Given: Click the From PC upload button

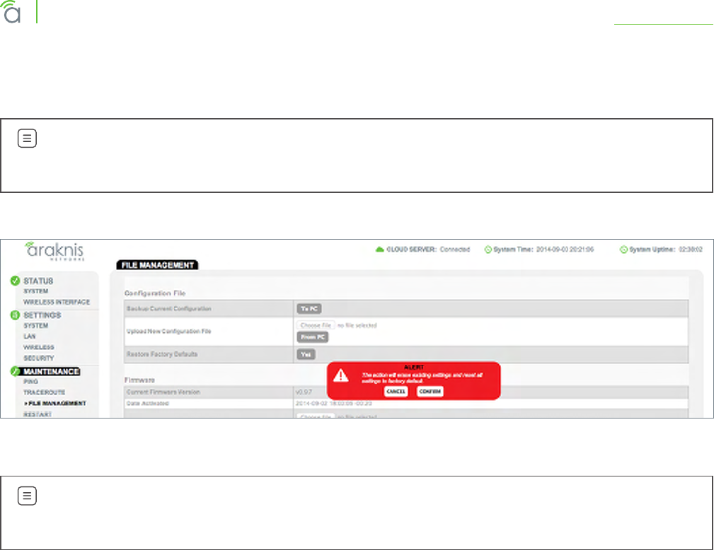Looking at the screenshot, I should 312,337.
